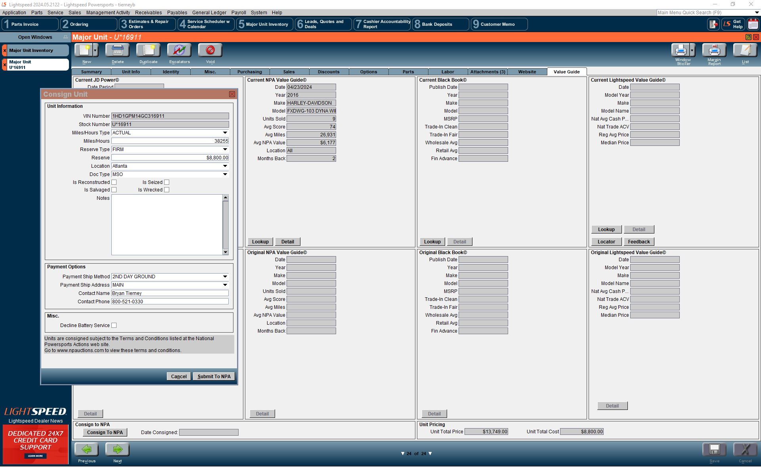Click Cancel in Consign Unit dialog
Image resolution: width=761 pixels, height=467 pixels.
pos(179,377)
